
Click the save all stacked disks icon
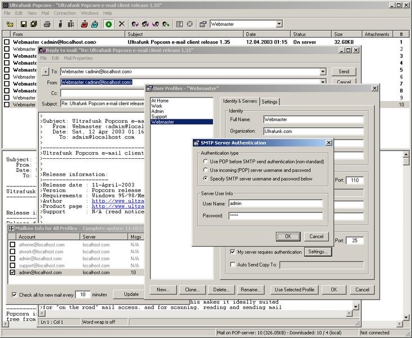coord(34,24)
